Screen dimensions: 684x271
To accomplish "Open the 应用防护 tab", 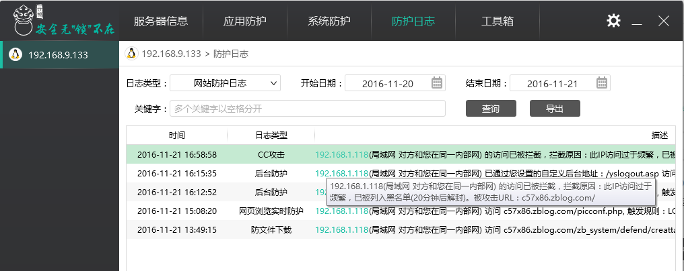I will point(245,21).
